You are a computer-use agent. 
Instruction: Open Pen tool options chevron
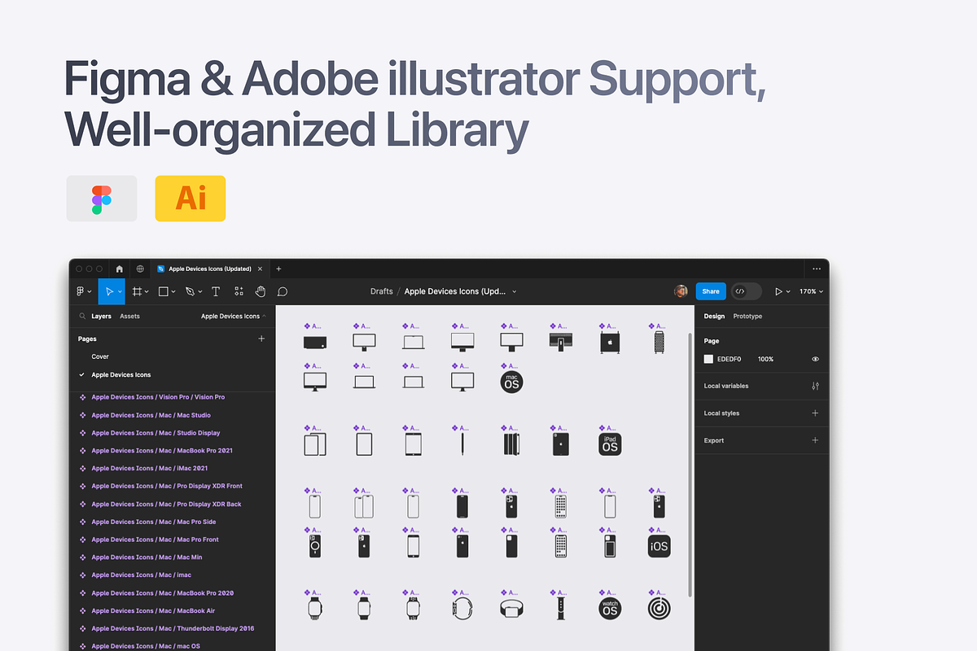click(x=199, y=292)
